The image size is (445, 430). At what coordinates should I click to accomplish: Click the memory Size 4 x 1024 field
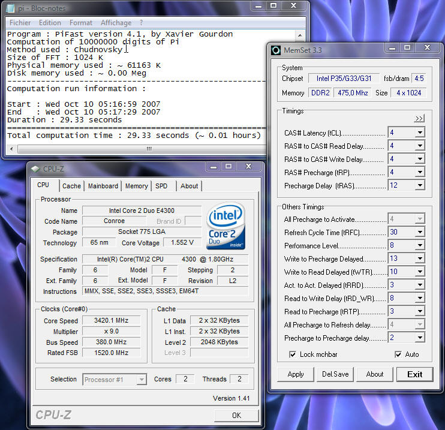408,93
